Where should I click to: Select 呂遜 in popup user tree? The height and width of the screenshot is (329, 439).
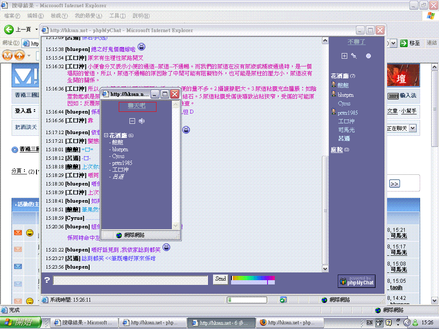tap(118, 176)
